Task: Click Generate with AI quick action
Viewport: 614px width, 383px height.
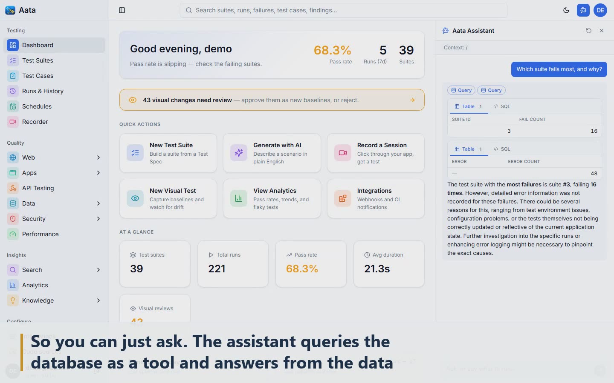Action: [272, 153]
